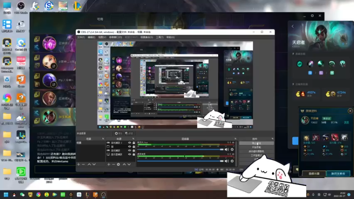Select the second ability icon of 天启者
This screenshot has height=199, width=354.
[x=311, y=64]
